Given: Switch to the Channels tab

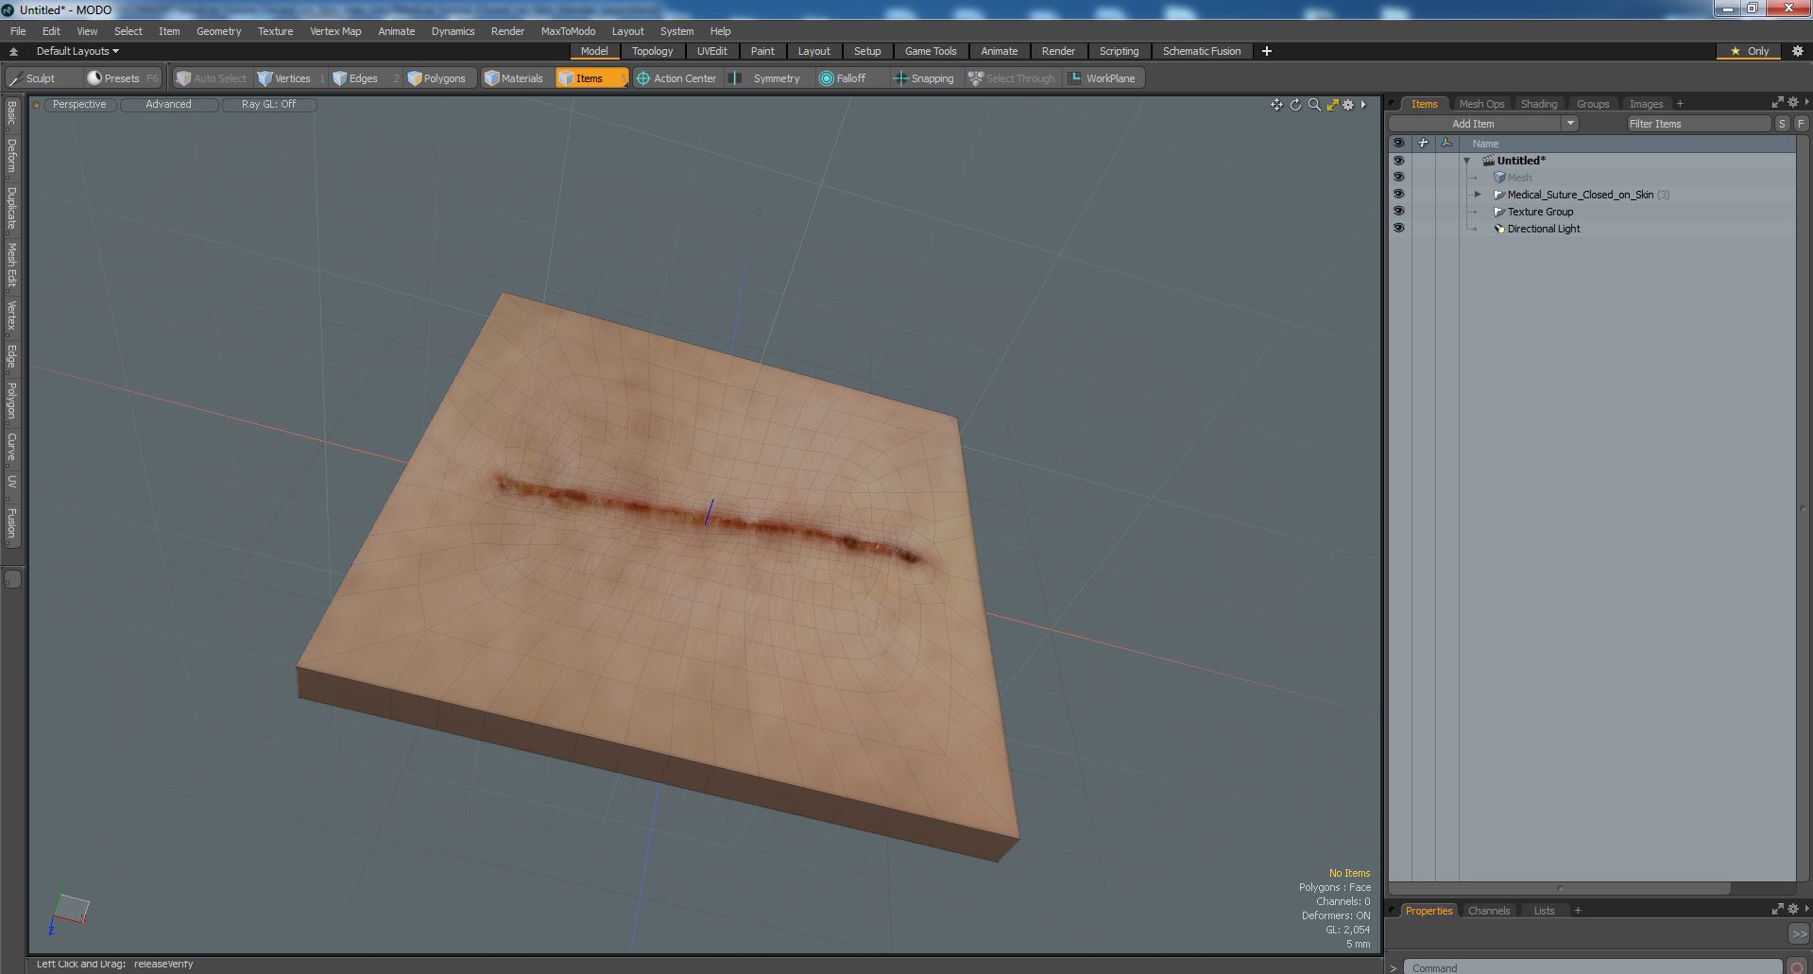Looking at the screenshot, I should pos(1489,911).
